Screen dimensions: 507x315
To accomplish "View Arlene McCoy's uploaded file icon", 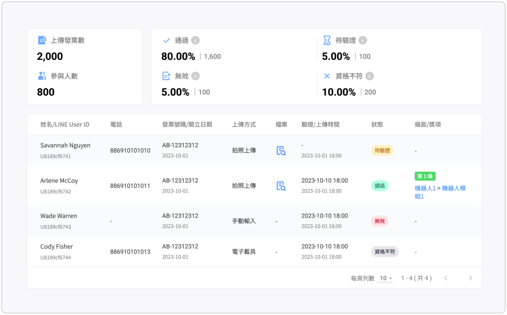I will tap(281, 186).
